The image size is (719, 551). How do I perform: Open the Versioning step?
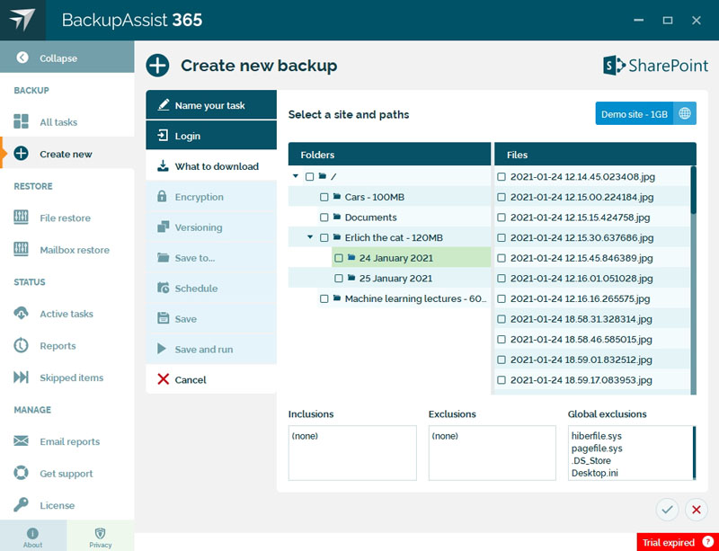coord(211,227)
